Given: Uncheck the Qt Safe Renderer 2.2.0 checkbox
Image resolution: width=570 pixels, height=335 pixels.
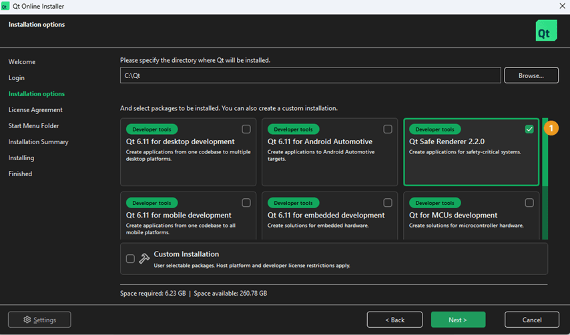Looking at the screenshot, I should pyautogui.click(x=529, y=129).
